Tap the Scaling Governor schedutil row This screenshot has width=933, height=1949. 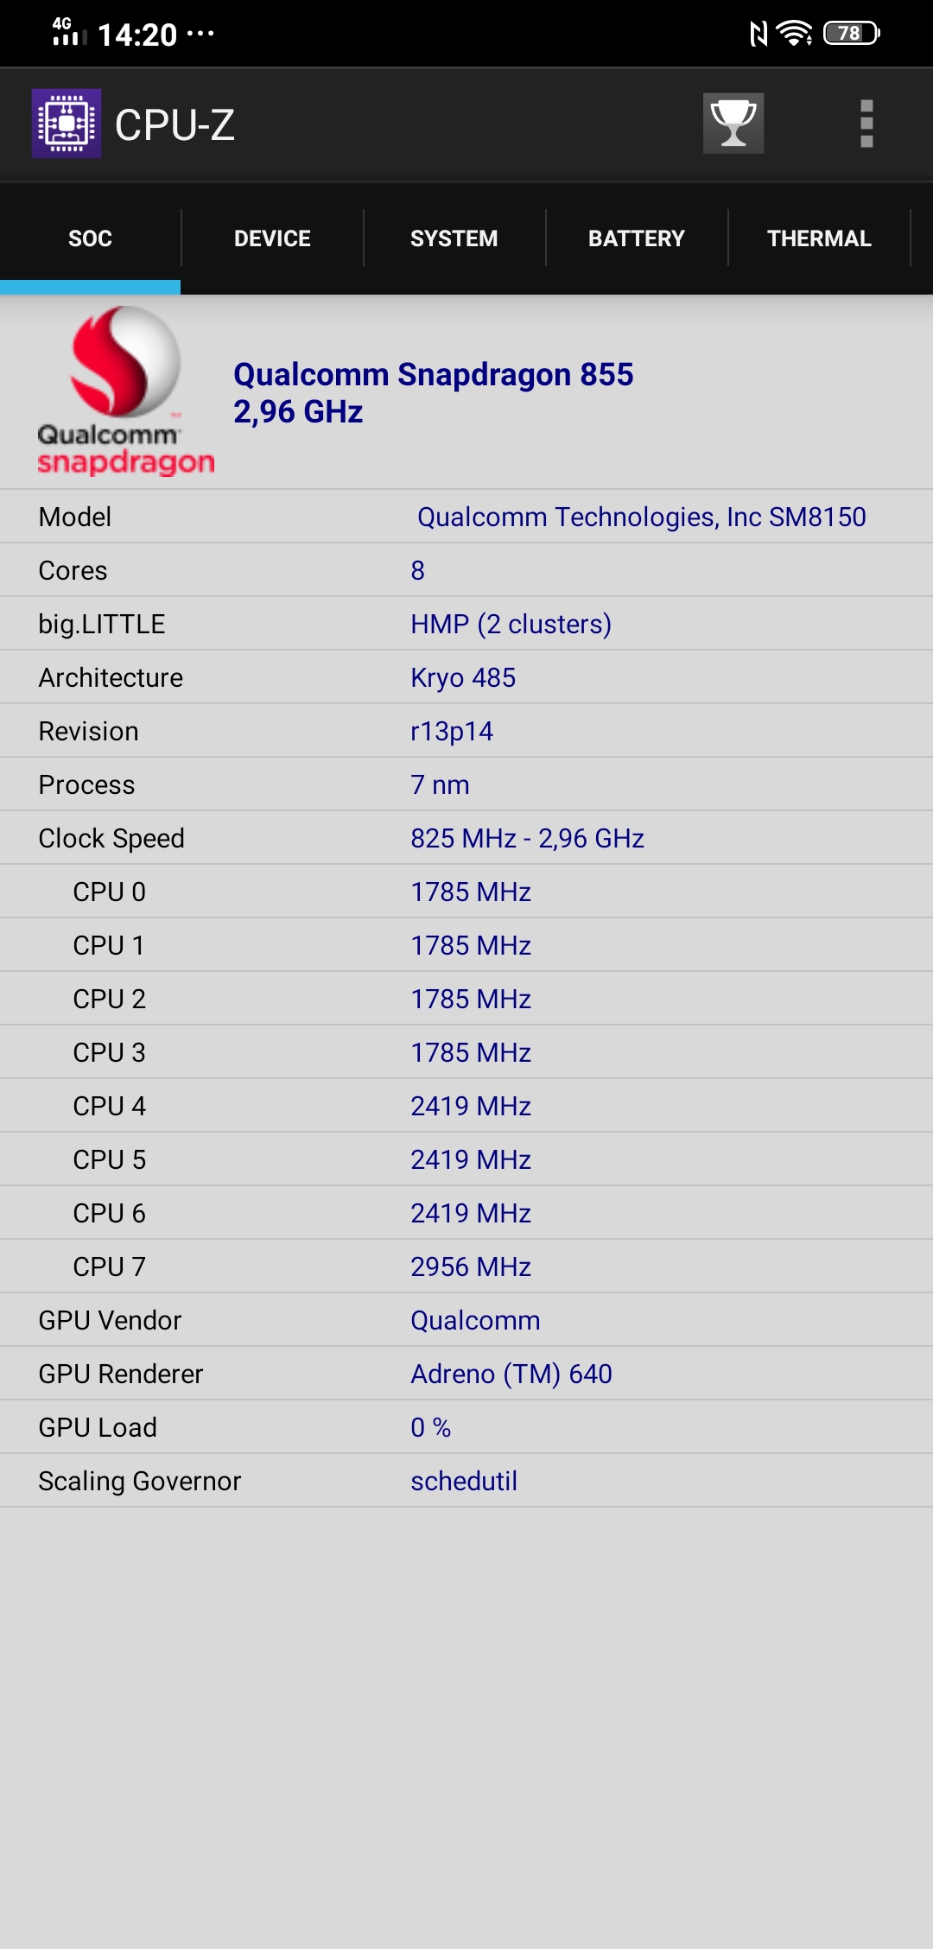466,1481
